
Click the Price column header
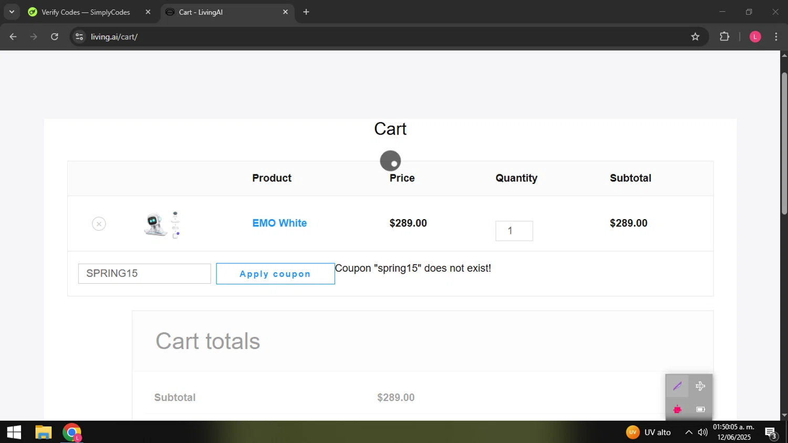coord(402,178)
